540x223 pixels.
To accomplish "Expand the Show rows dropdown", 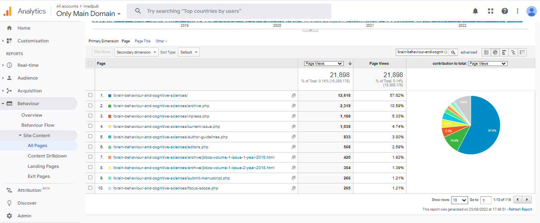I will [x=459, y=200].
